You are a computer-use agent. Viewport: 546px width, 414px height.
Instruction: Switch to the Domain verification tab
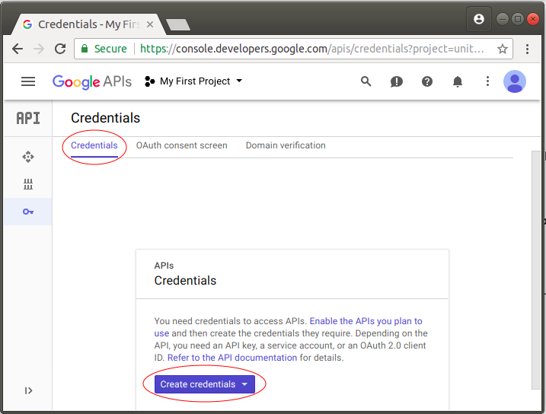coord(286,145)
